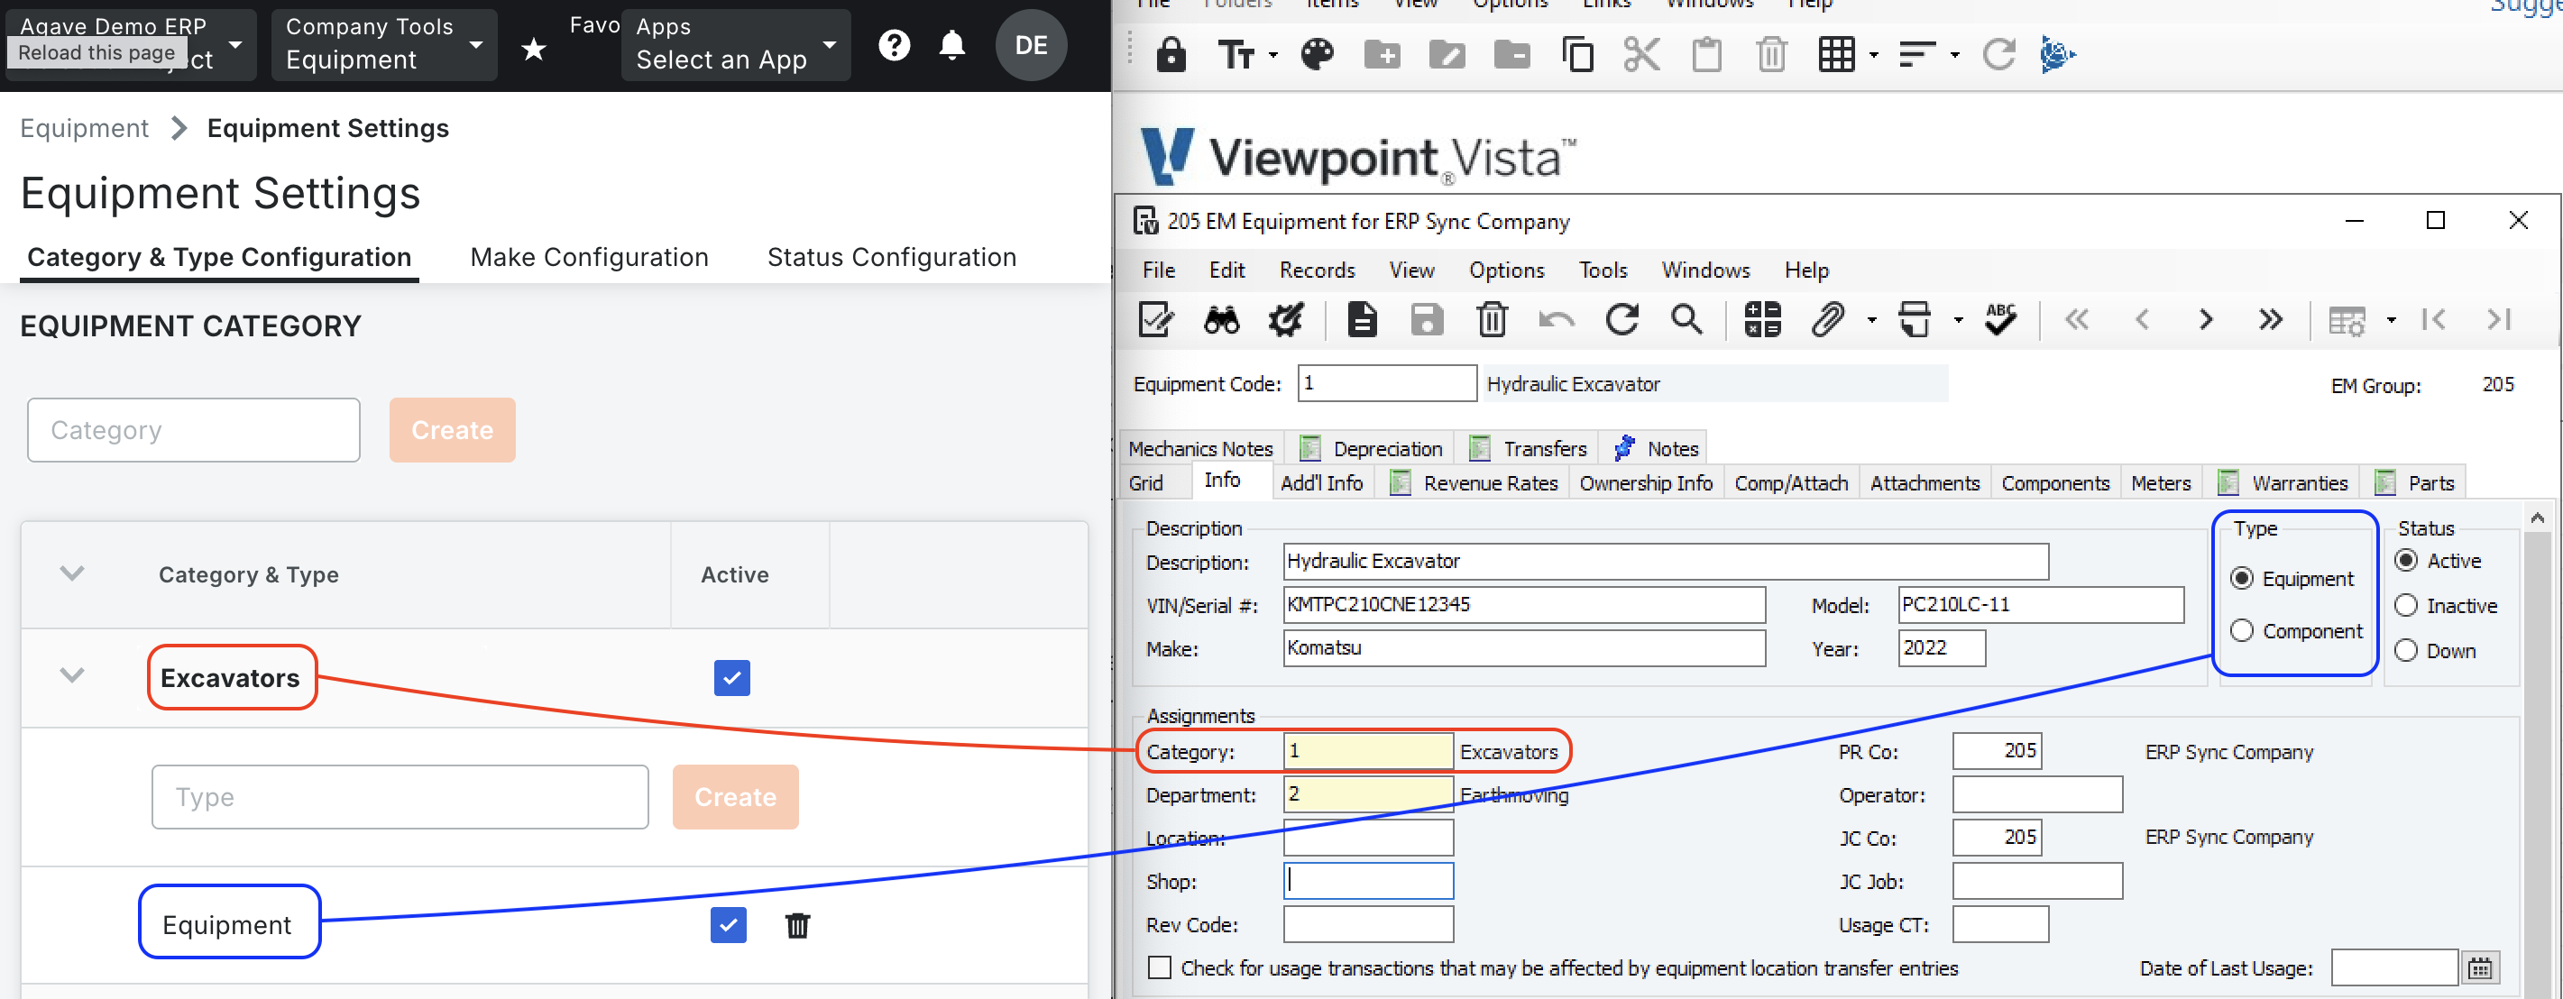Open the attachment paperclip dropdown arrow

(x=1871, y=320)
